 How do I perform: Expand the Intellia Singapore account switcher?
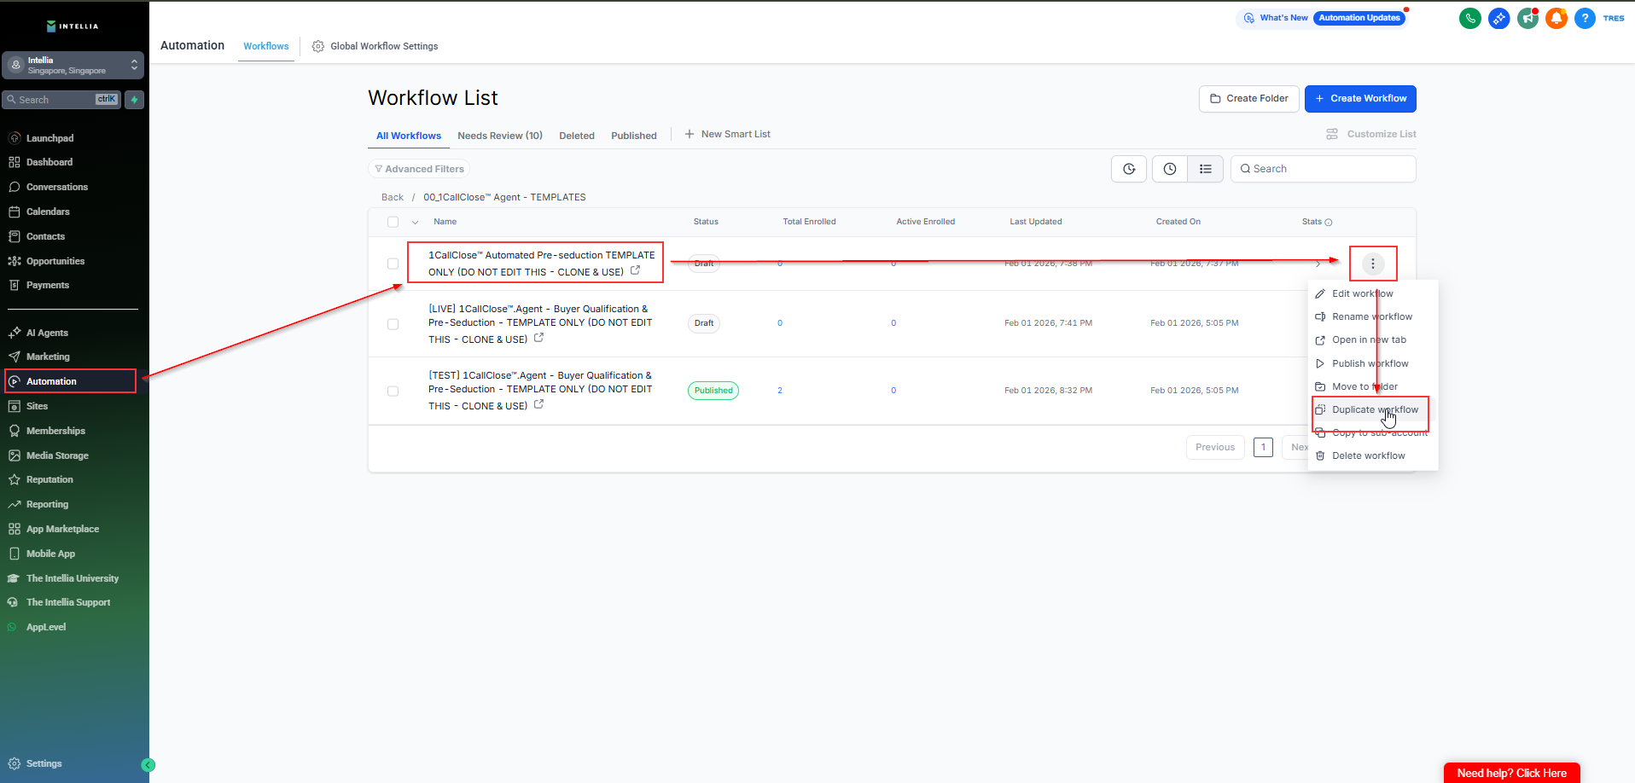[73, 65]
